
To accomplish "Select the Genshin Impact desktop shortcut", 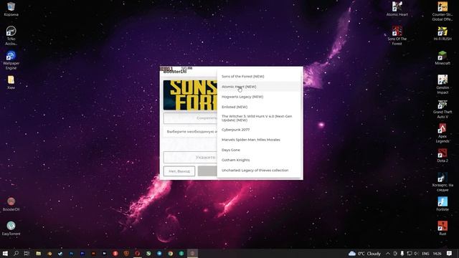I will click(x=443, y=85).
